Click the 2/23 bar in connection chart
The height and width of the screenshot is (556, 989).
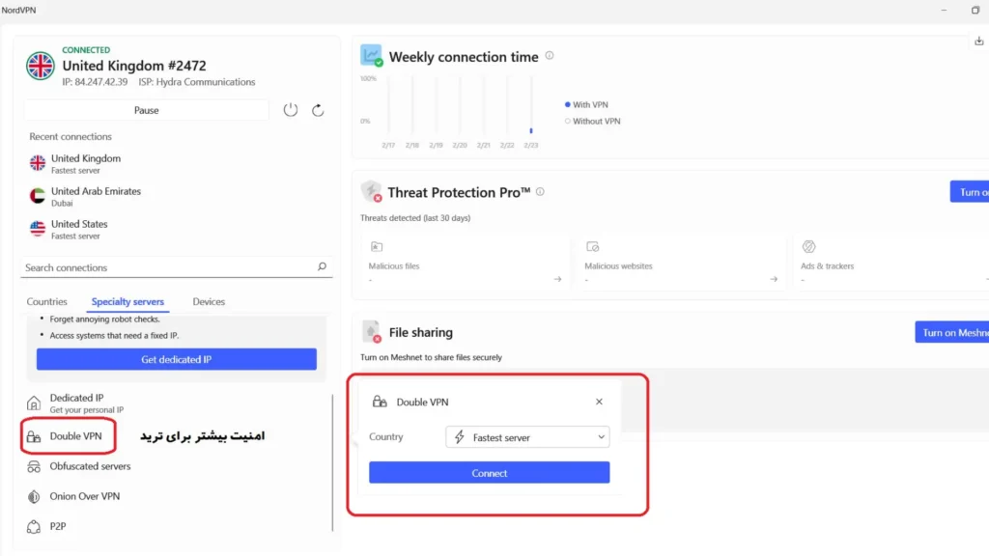[531, 130]
